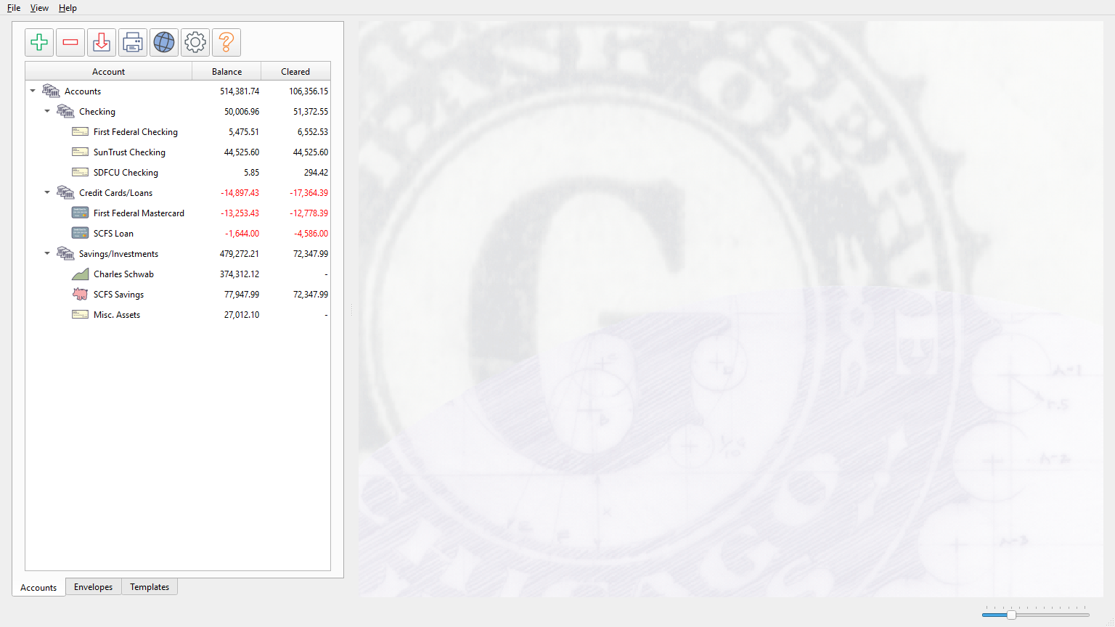Adjust the zoom slider handle at bottom right
The width and height of the screenshot is (1115, 627).
point(1011,615)
